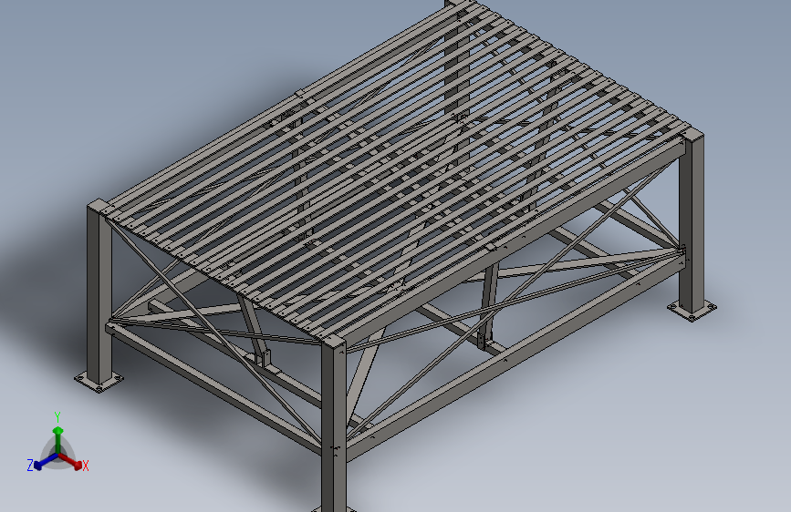Click the red X axis arrow on triad
This screenshot has width=791, height=512.
click(x=71, y=461)
